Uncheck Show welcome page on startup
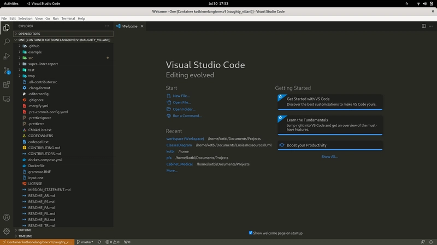The image size is (437, 245). (251, 233)
